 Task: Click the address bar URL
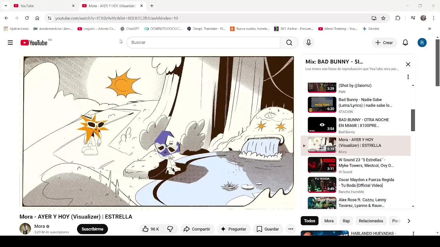(117, 18)
